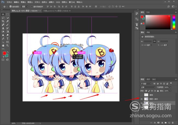Image resolution: width=178 pixels, height=125 pixels.
Task: Reset to default black and white colors
Action: pyautogui.click(x=3, y=56)
